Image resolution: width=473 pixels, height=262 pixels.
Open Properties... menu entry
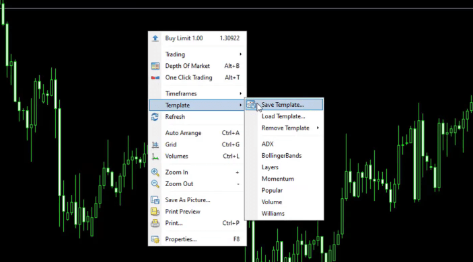(x=197, y=239)
